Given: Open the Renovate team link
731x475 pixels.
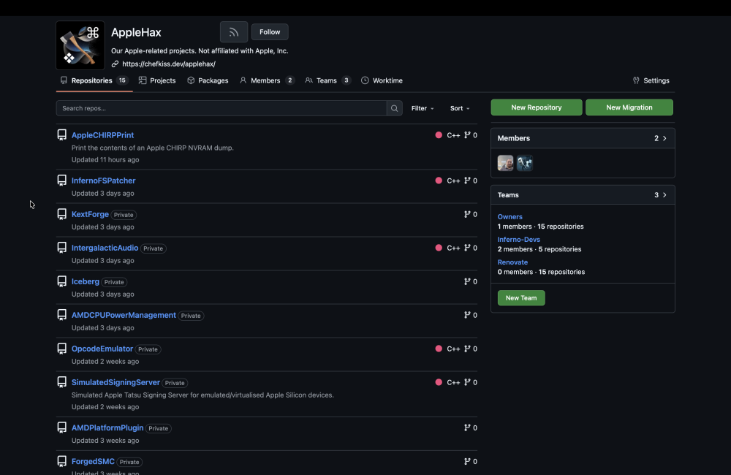Looking at the screenshot, I should coord(512,262).
